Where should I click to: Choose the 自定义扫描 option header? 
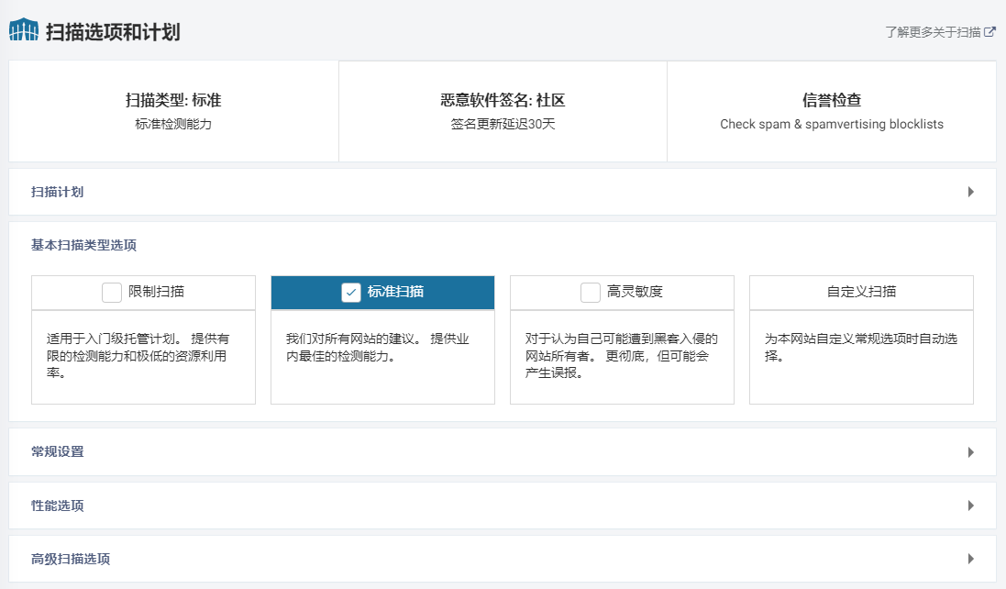[861, 293]
